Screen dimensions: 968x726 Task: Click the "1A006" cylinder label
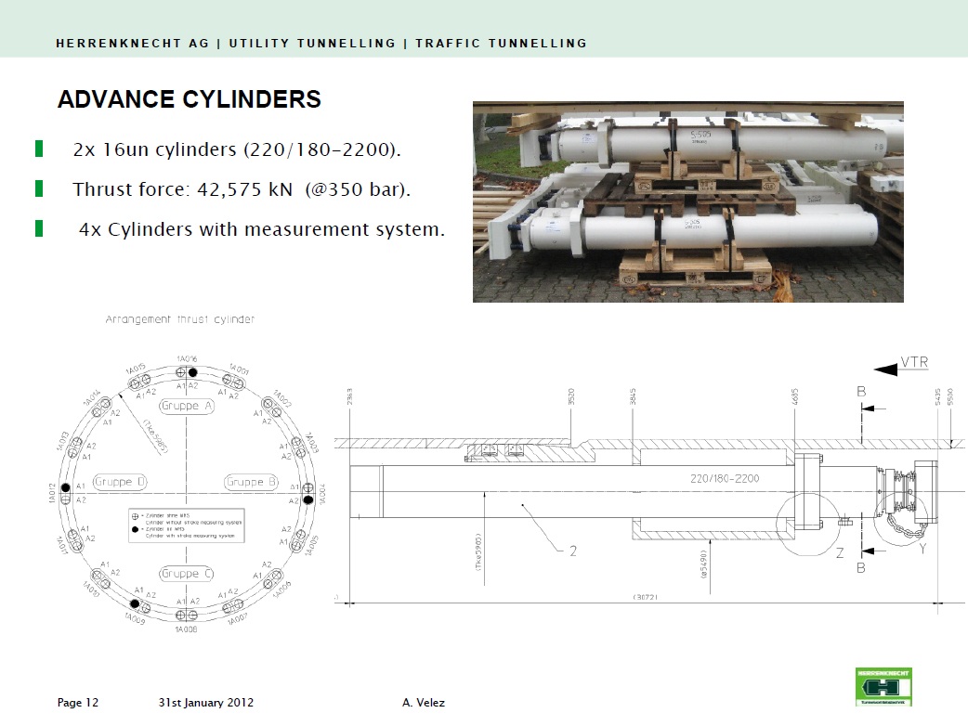[x=282, y=590]
